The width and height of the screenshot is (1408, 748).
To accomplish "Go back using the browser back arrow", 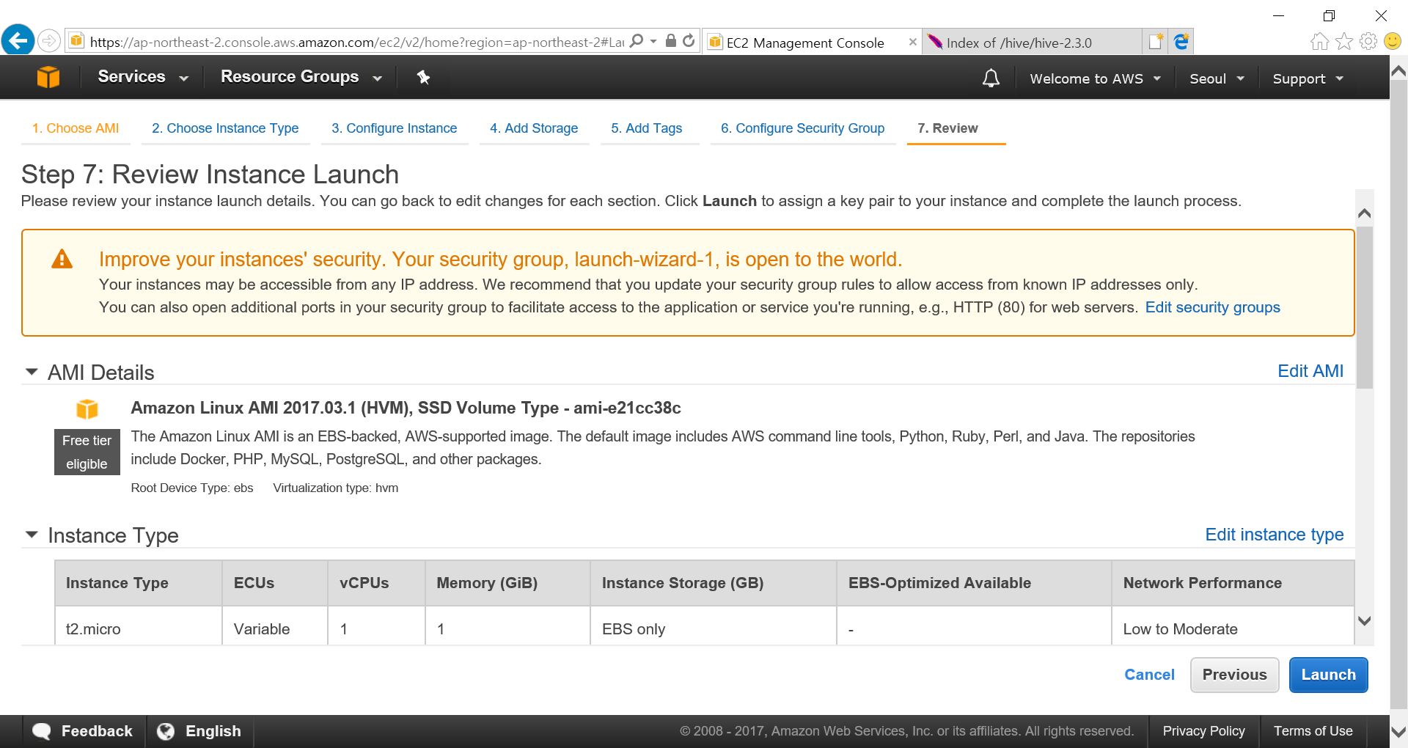I will point(18,40).
